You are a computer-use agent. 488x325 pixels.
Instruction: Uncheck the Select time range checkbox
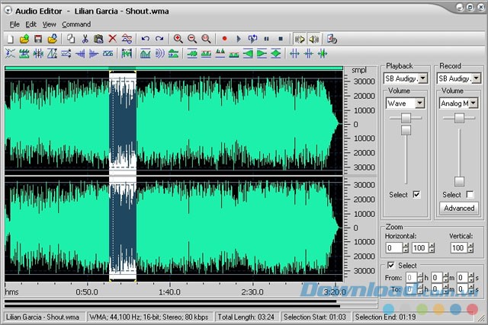392,265
